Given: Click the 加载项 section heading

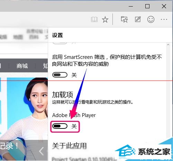Looking at the screenshot, I should tap(62, 95).
